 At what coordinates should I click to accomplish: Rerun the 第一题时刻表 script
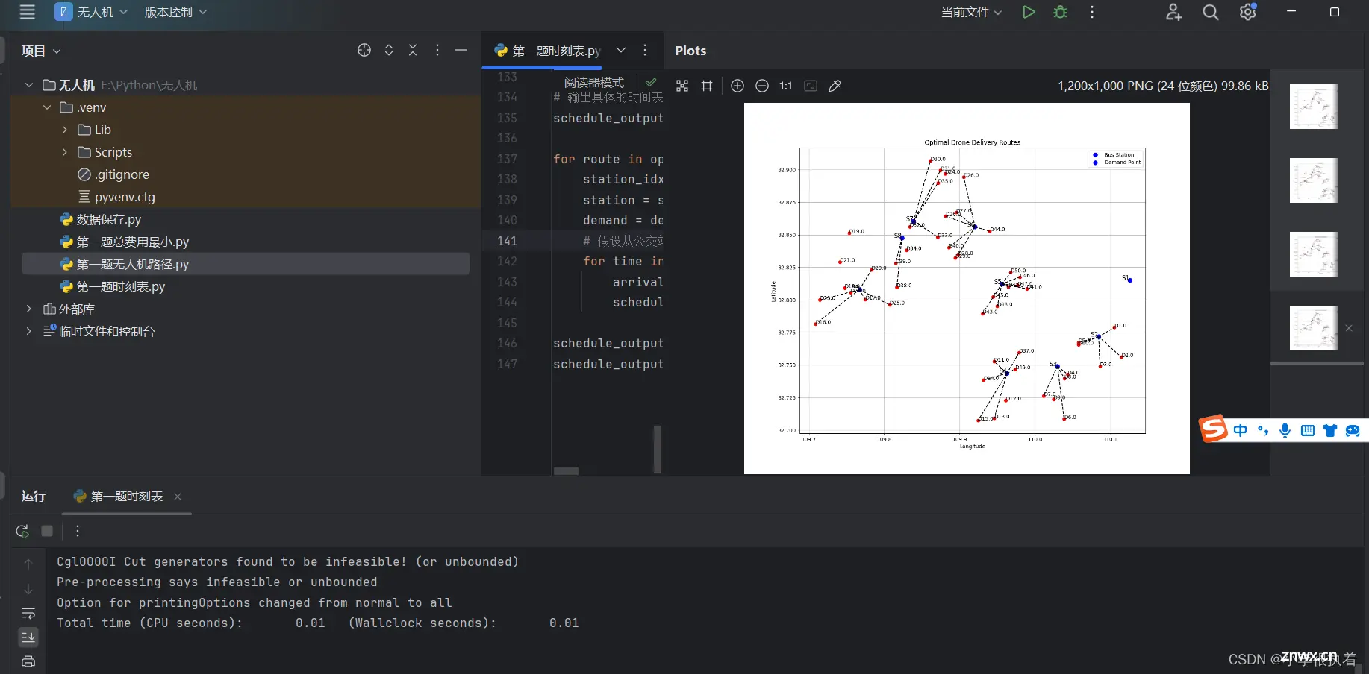pos(22,531)
